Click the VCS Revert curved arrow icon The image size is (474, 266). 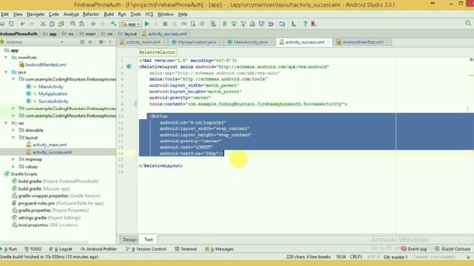[271, 24]
